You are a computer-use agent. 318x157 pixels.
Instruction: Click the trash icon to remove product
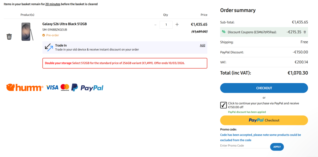point(9,37)
